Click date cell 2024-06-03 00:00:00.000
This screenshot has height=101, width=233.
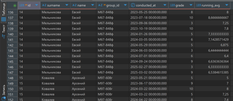149,50
